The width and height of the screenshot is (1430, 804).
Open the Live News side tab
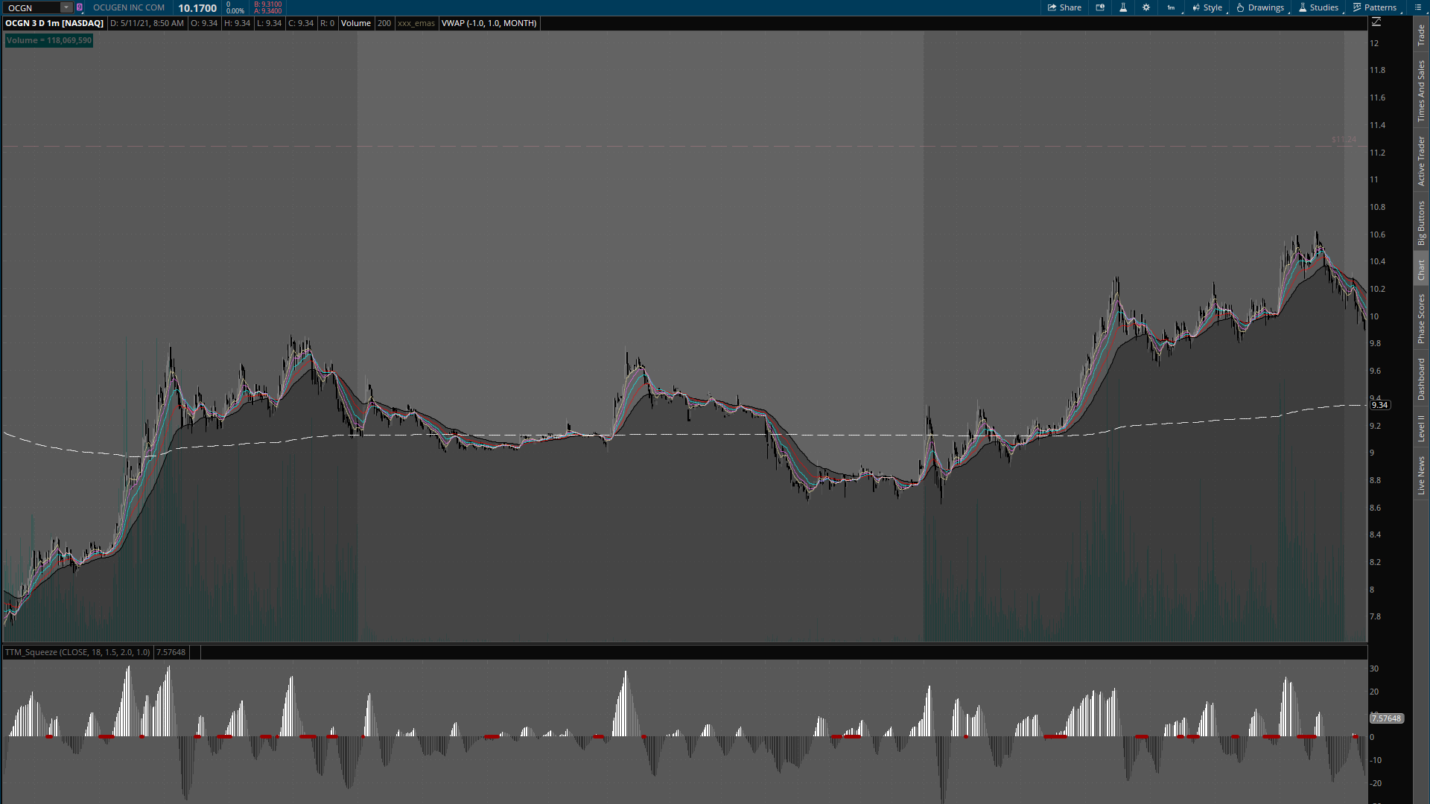pyautogui.click(x=1421, y=476)
